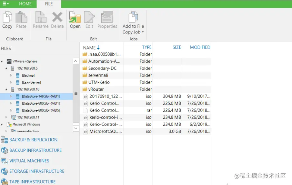Open the BACKUP & REPLICATION view
This screenshot has height=185, width=292.
33,140
